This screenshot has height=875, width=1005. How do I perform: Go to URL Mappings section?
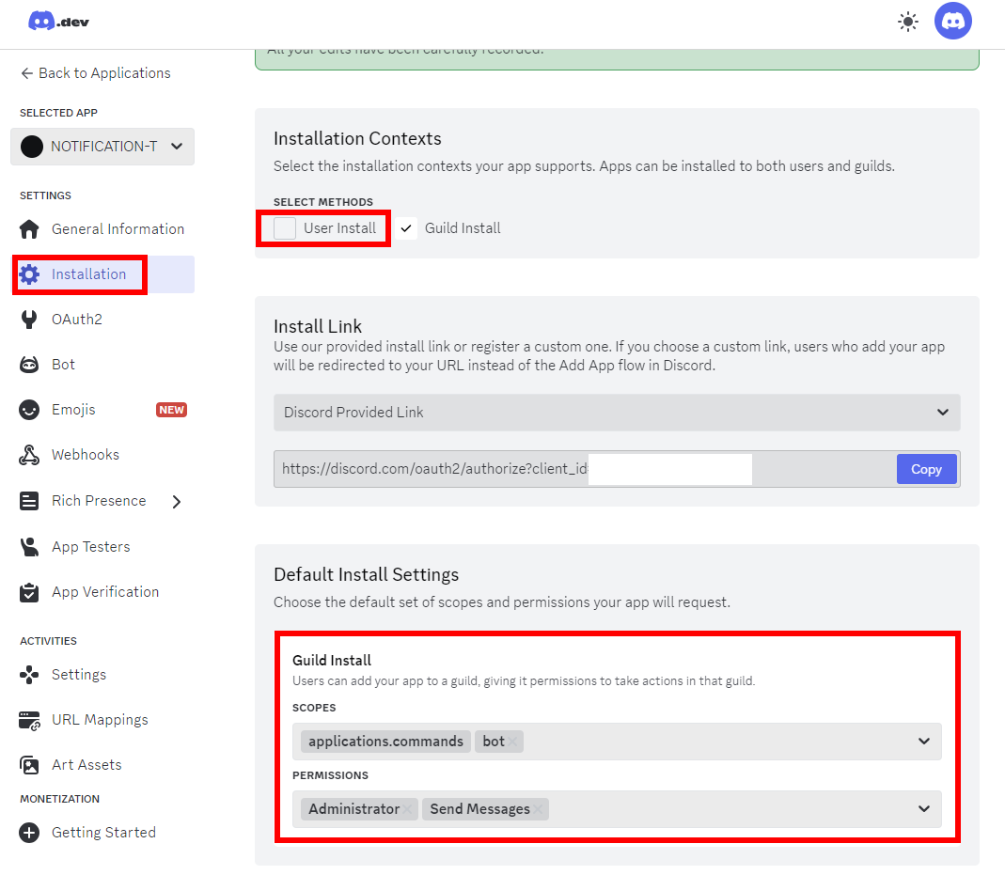[100, 720]
